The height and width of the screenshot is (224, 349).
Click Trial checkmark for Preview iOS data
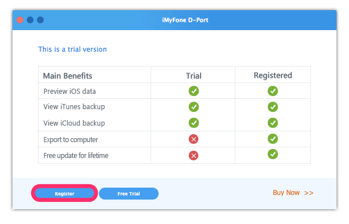[x=194, y=91]
